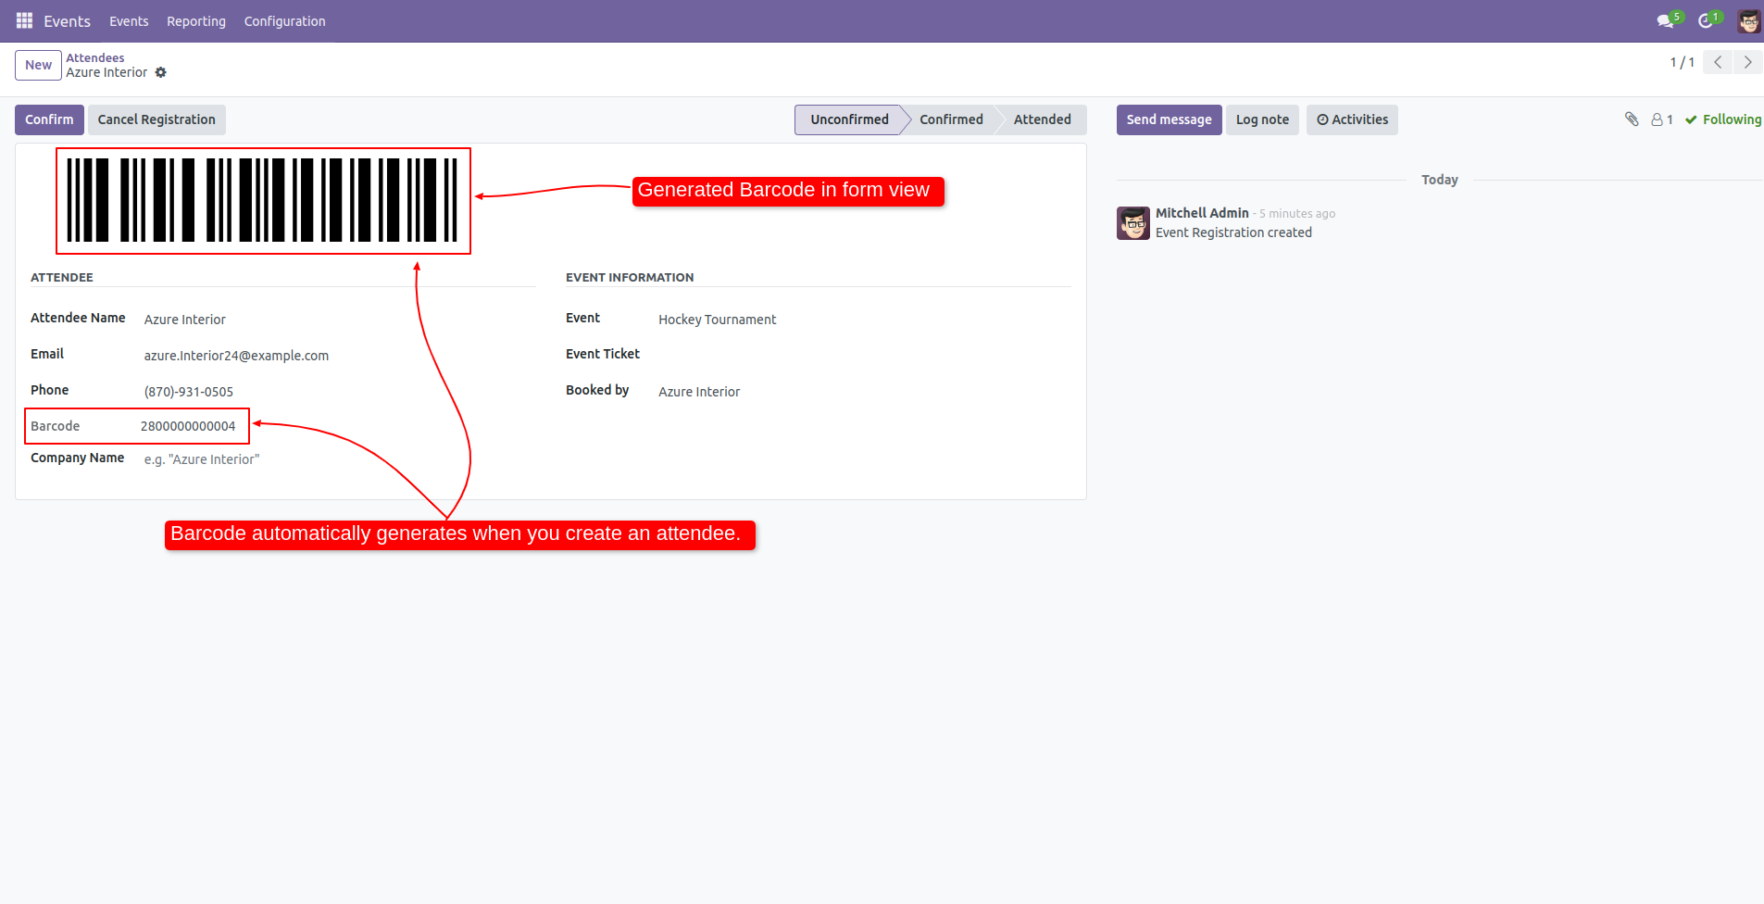Open Activities in chatter
This screenshot has height=904, width=1764.
point(1352,119)
